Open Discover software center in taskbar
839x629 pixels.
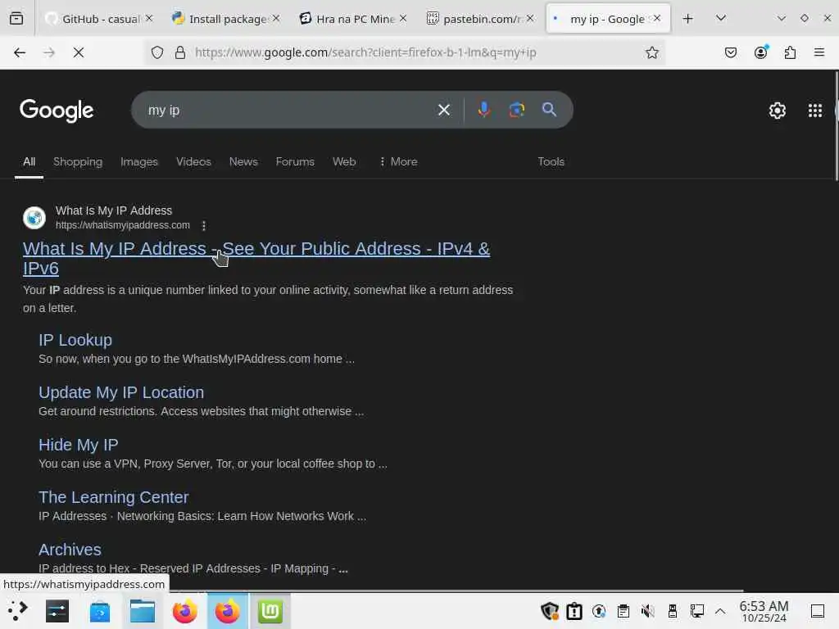point(99,611)
